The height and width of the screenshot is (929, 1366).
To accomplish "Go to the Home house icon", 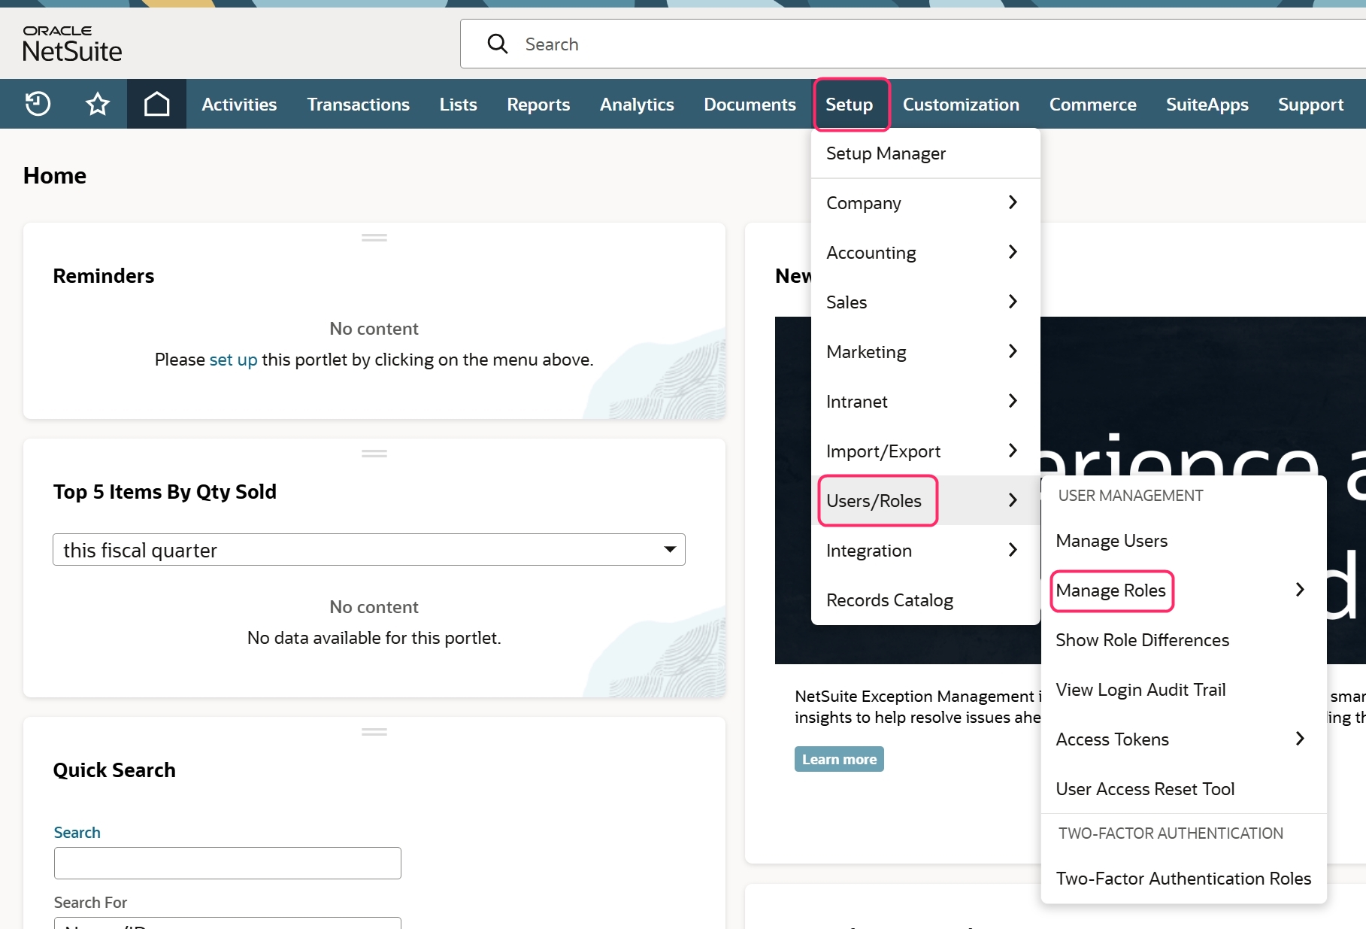I will (156, 104).
